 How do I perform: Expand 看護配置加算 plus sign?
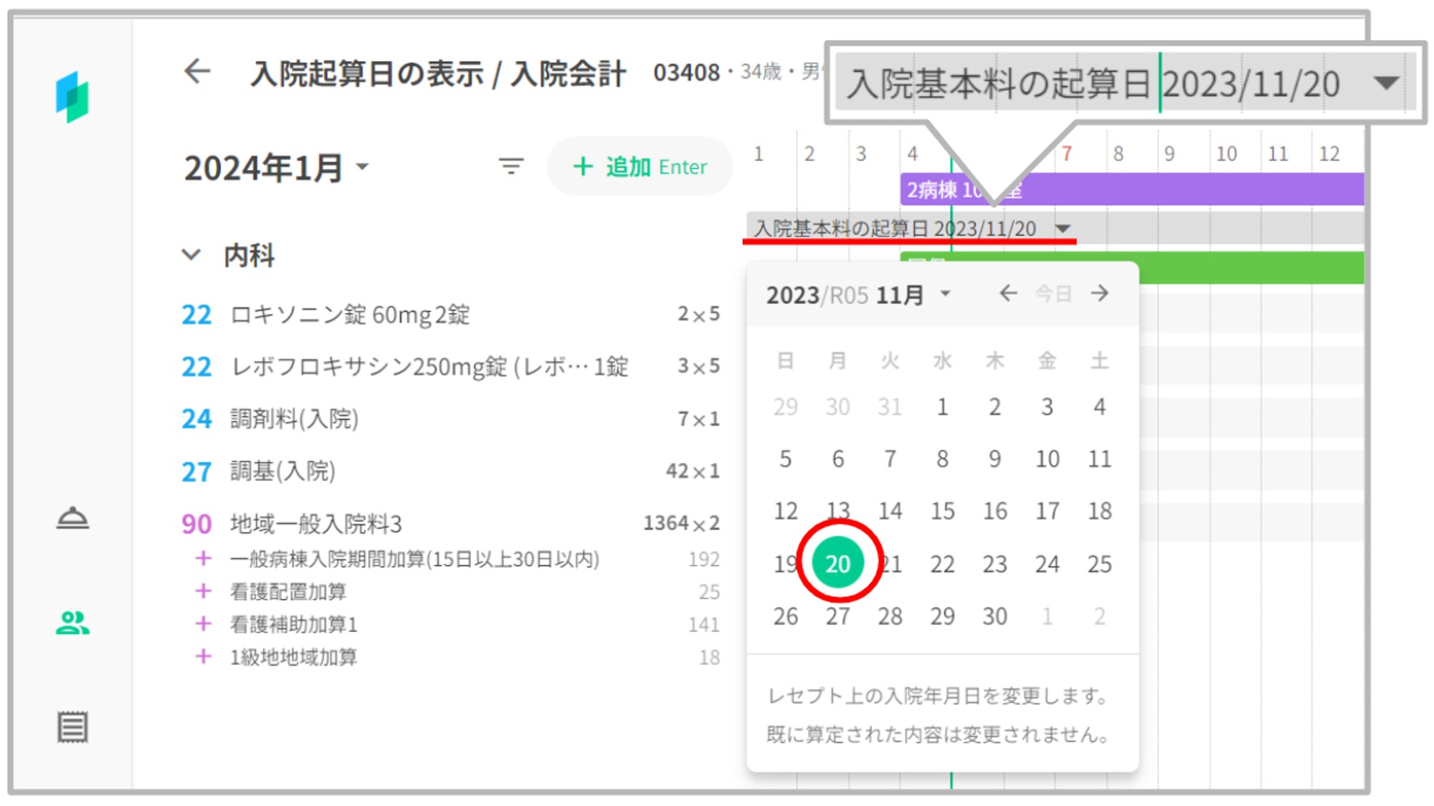[204, 591]
